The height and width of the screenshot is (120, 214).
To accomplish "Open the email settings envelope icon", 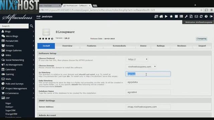I will (196, 16).
